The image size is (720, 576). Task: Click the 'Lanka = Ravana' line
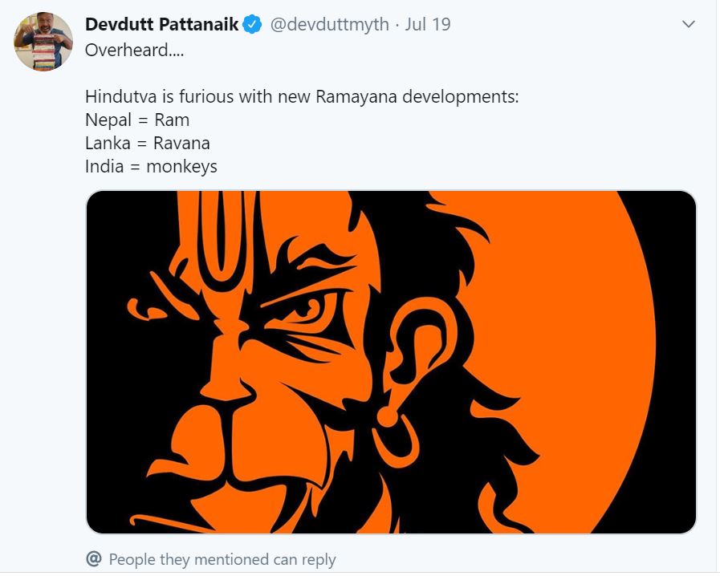click(x=148, y=143)
